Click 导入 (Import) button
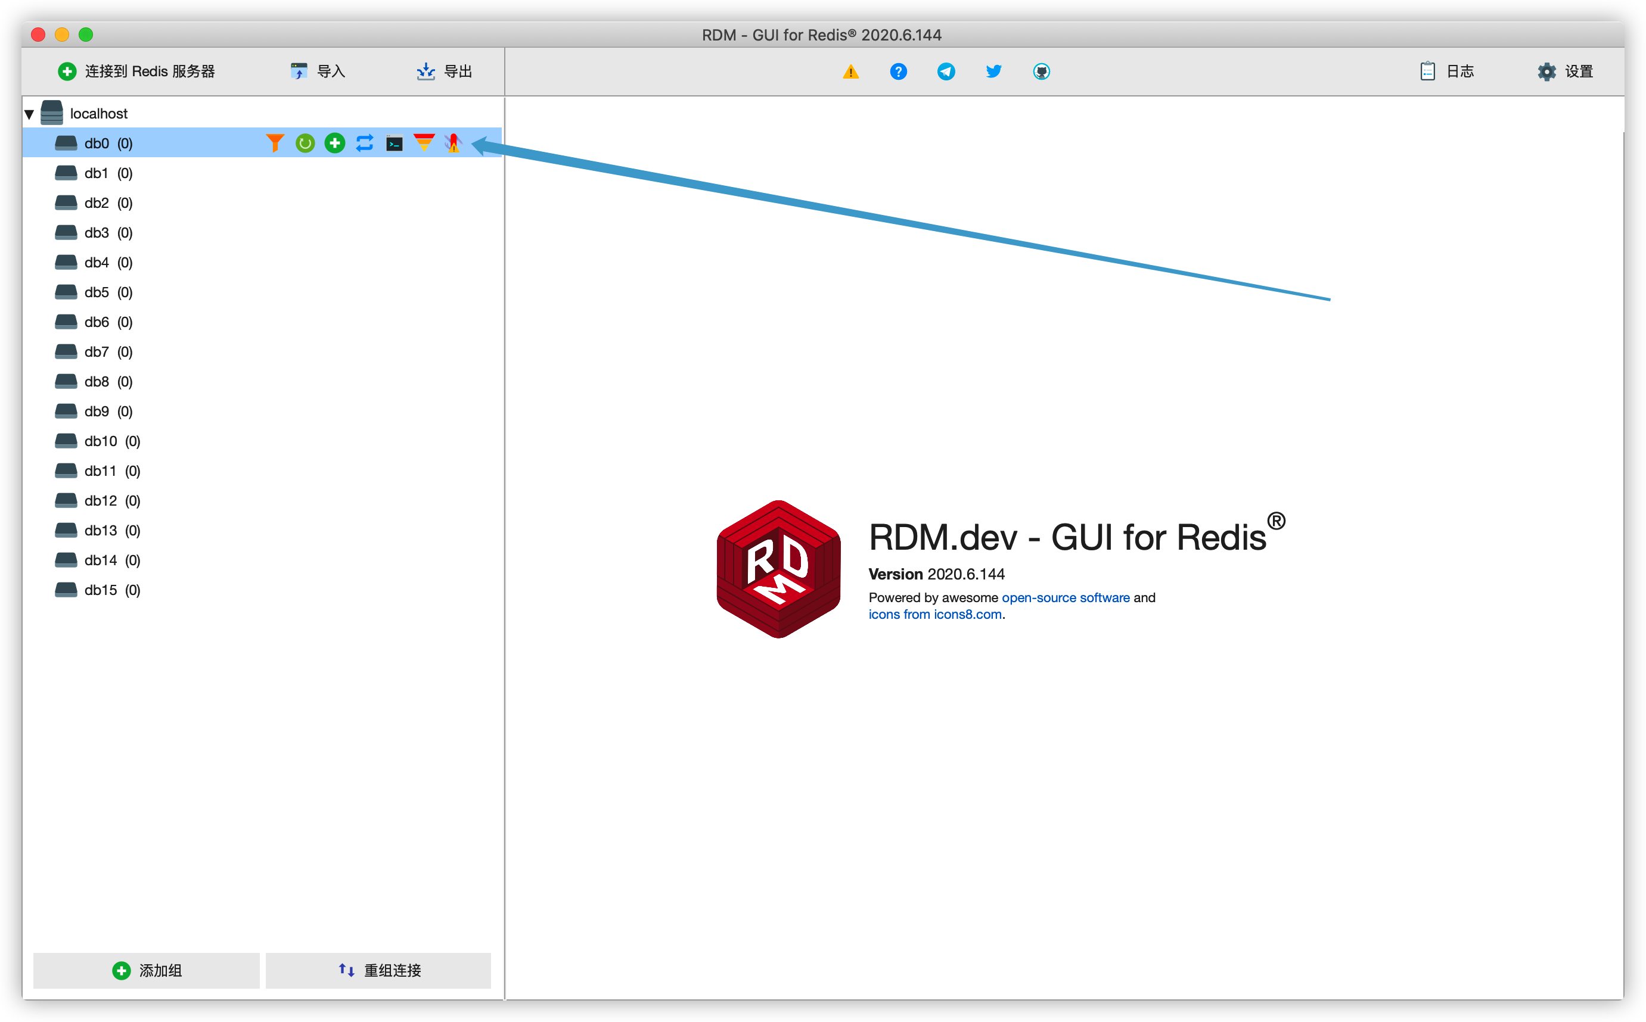Screen dimensions: 1646x1022 tap(317, 72)
